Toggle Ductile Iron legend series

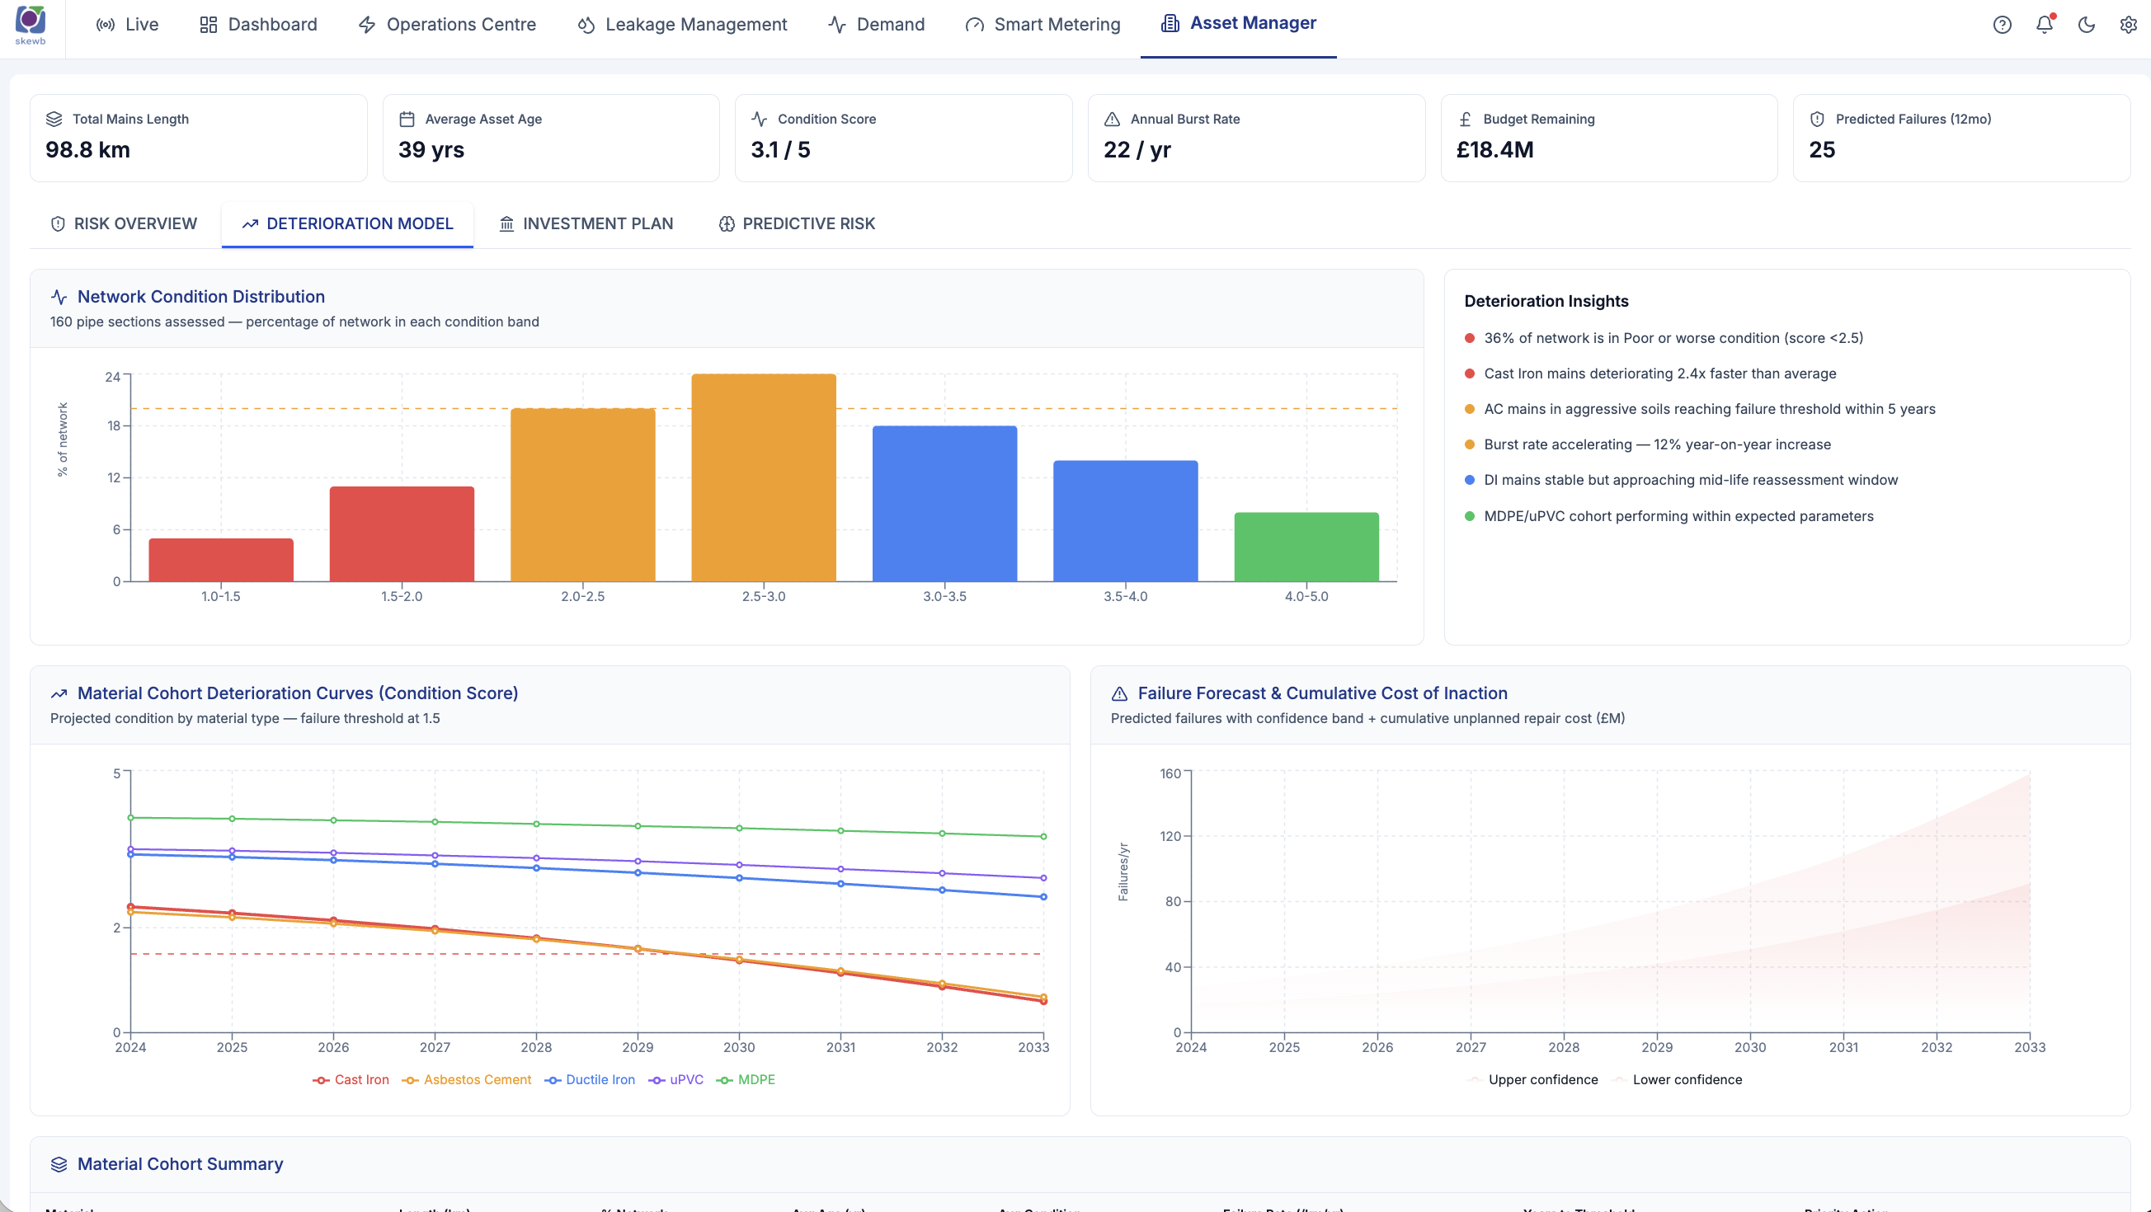pos(590,1079)
